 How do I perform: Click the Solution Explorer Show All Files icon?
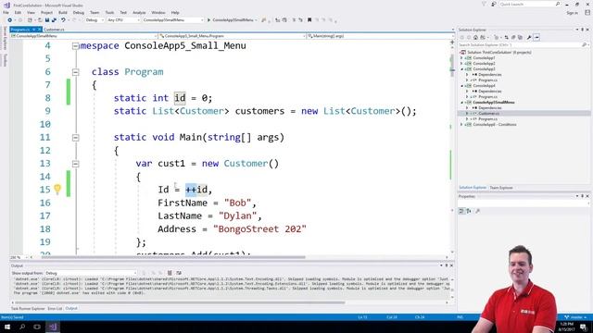pos(520,37)
